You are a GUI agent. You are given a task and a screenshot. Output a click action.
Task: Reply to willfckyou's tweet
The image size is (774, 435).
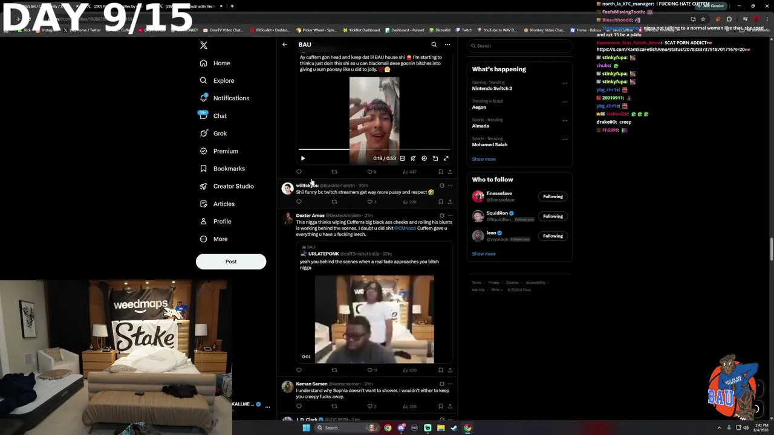coord(299,202)
